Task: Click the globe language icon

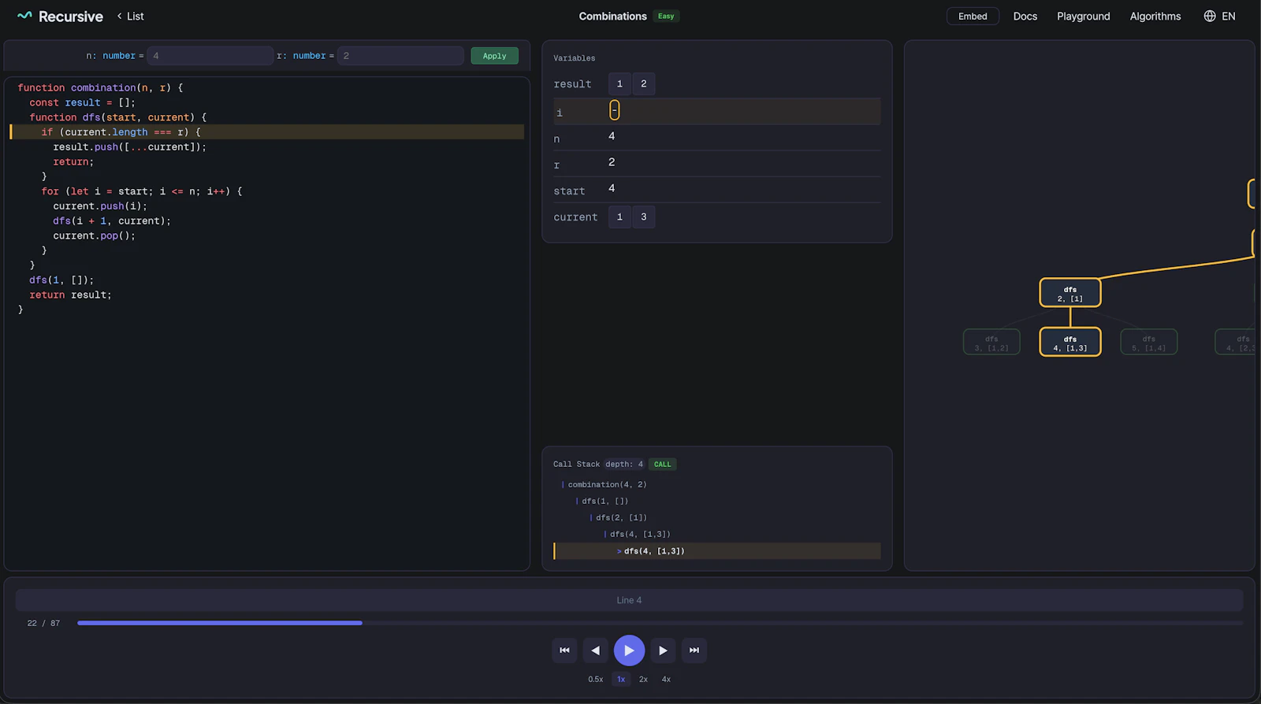Action: (x=1210, y=16)
